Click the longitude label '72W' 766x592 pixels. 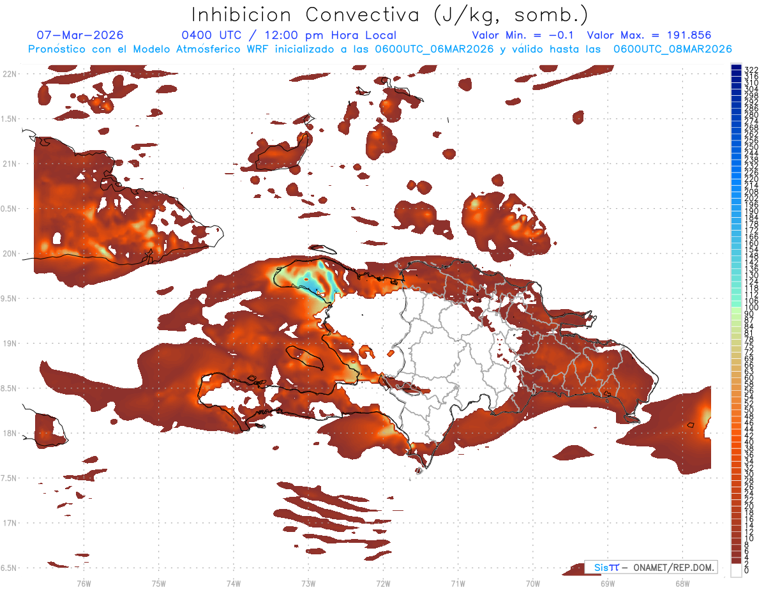point(383,582)
